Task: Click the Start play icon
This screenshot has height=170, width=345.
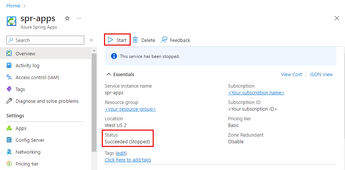Action: click(x=110, y=40)
